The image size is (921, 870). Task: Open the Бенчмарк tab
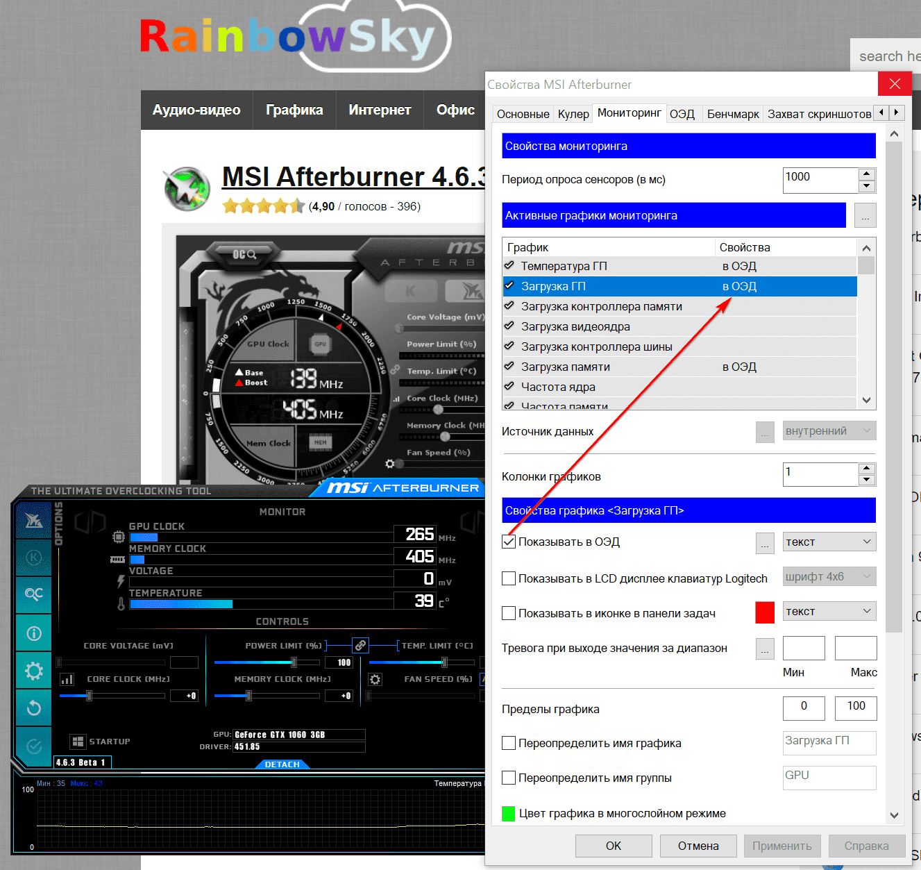click(x=732, y=114)
